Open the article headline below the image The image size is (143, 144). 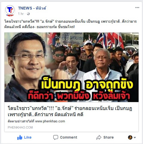pos(70,111)
